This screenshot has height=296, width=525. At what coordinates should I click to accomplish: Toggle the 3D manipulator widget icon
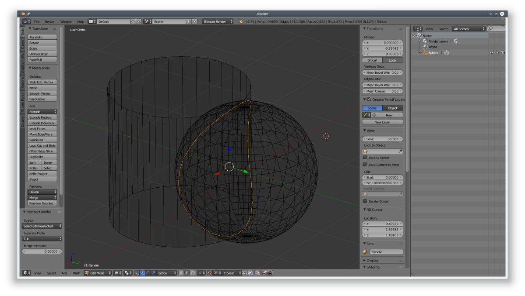point(136,273)
